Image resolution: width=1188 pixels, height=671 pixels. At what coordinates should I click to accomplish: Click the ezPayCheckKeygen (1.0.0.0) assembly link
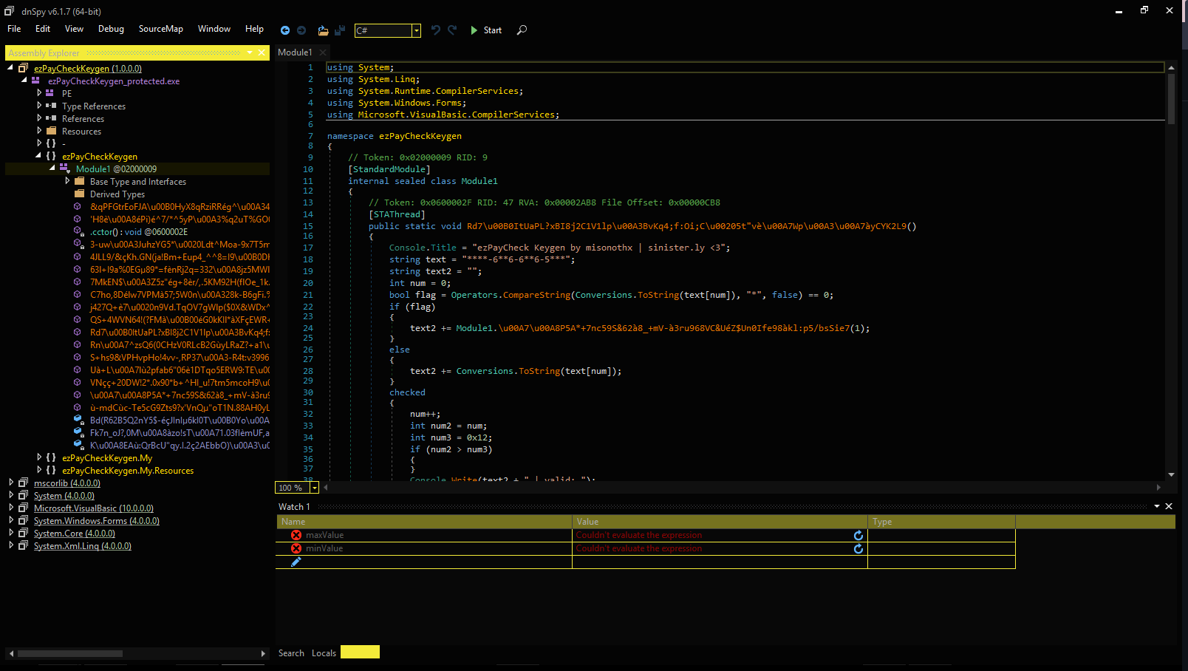click(87, 69)
